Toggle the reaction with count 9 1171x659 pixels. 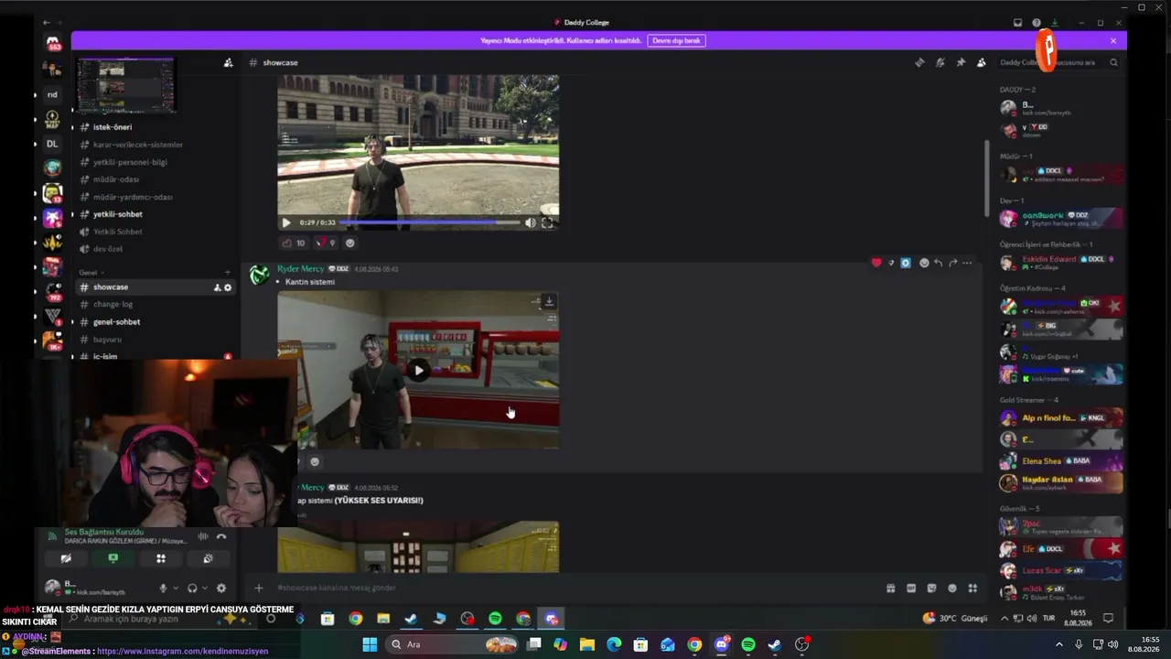pos(326,243)
